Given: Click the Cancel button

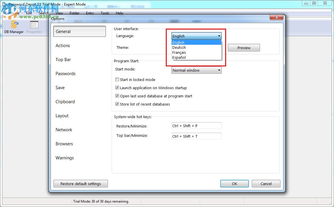Looking at the screenshot, I should [266, 184].
